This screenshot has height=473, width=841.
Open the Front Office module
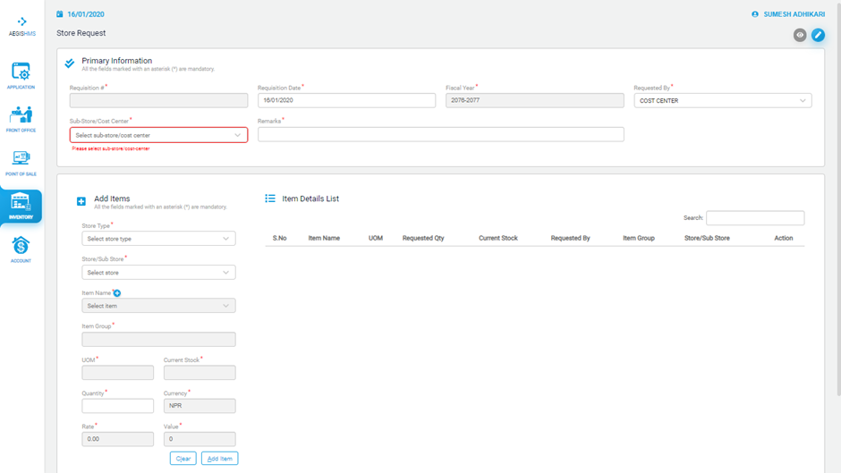tap(21, 119)
